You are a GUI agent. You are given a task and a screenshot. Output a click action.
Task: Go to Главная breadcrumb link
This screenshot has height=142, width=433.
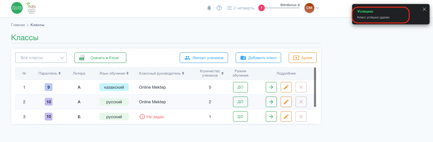point(18,25)
